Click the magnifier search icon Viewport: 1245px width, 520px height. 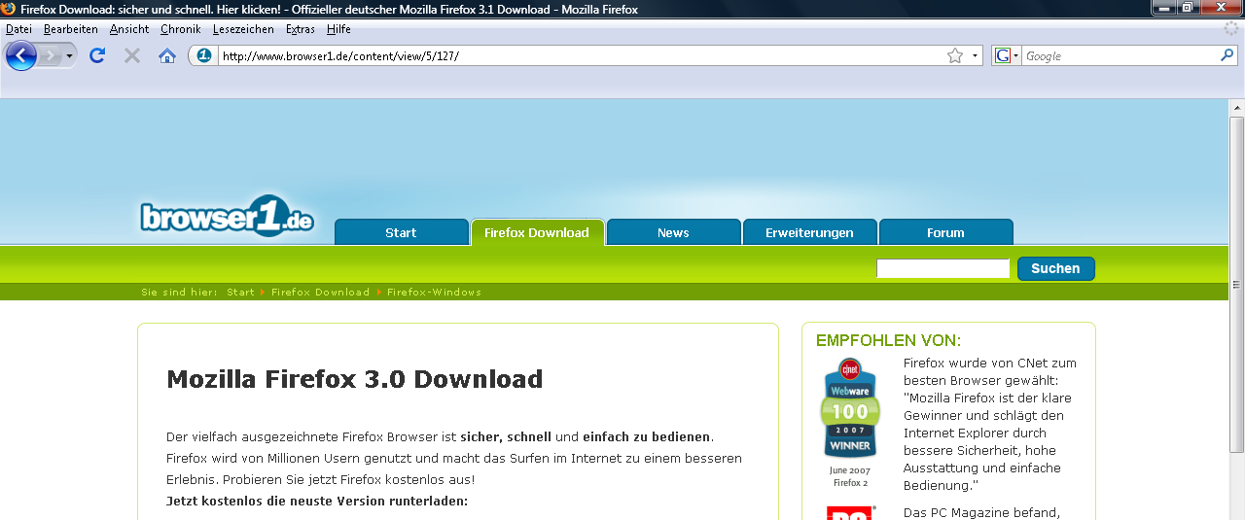point(1227,55)
